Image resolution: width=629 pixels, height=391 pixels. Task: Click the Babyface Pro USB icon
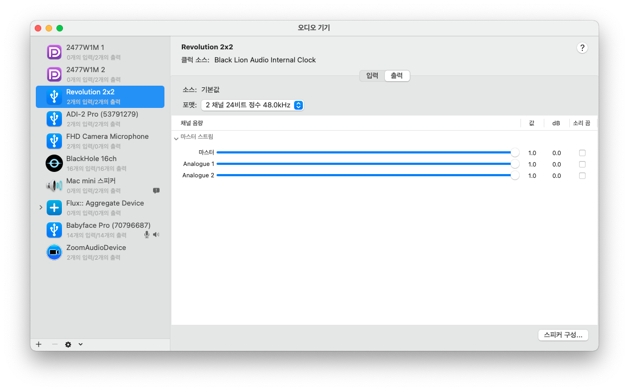[x=54, y=230]
